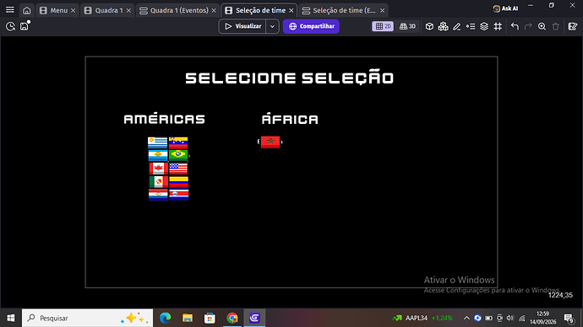Select the Mexico flag sprite
Screen dimensions: 583x327
pyautogui.click(x=158, y=182)
